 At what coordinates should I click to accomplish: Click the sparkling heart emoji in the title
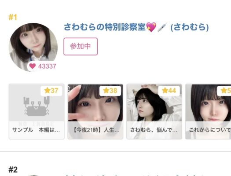[151, 27]
